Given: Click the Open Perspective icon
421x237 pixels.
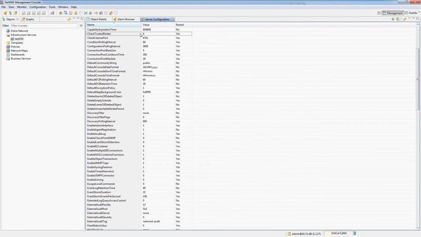Looking at the screenshot, I should pyautogui.click(x=379, y=13).
